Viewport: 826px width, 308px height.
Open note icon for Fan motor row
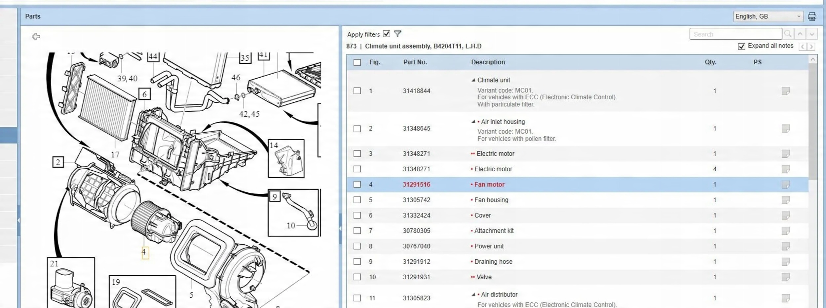tap(786, 185)
